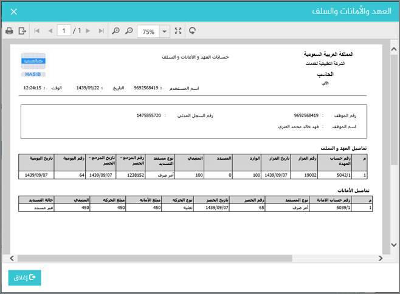The image size is (400, 294).
Task: Click the vertical scrollbar down arrow
Action: click(x=394, y=245)
